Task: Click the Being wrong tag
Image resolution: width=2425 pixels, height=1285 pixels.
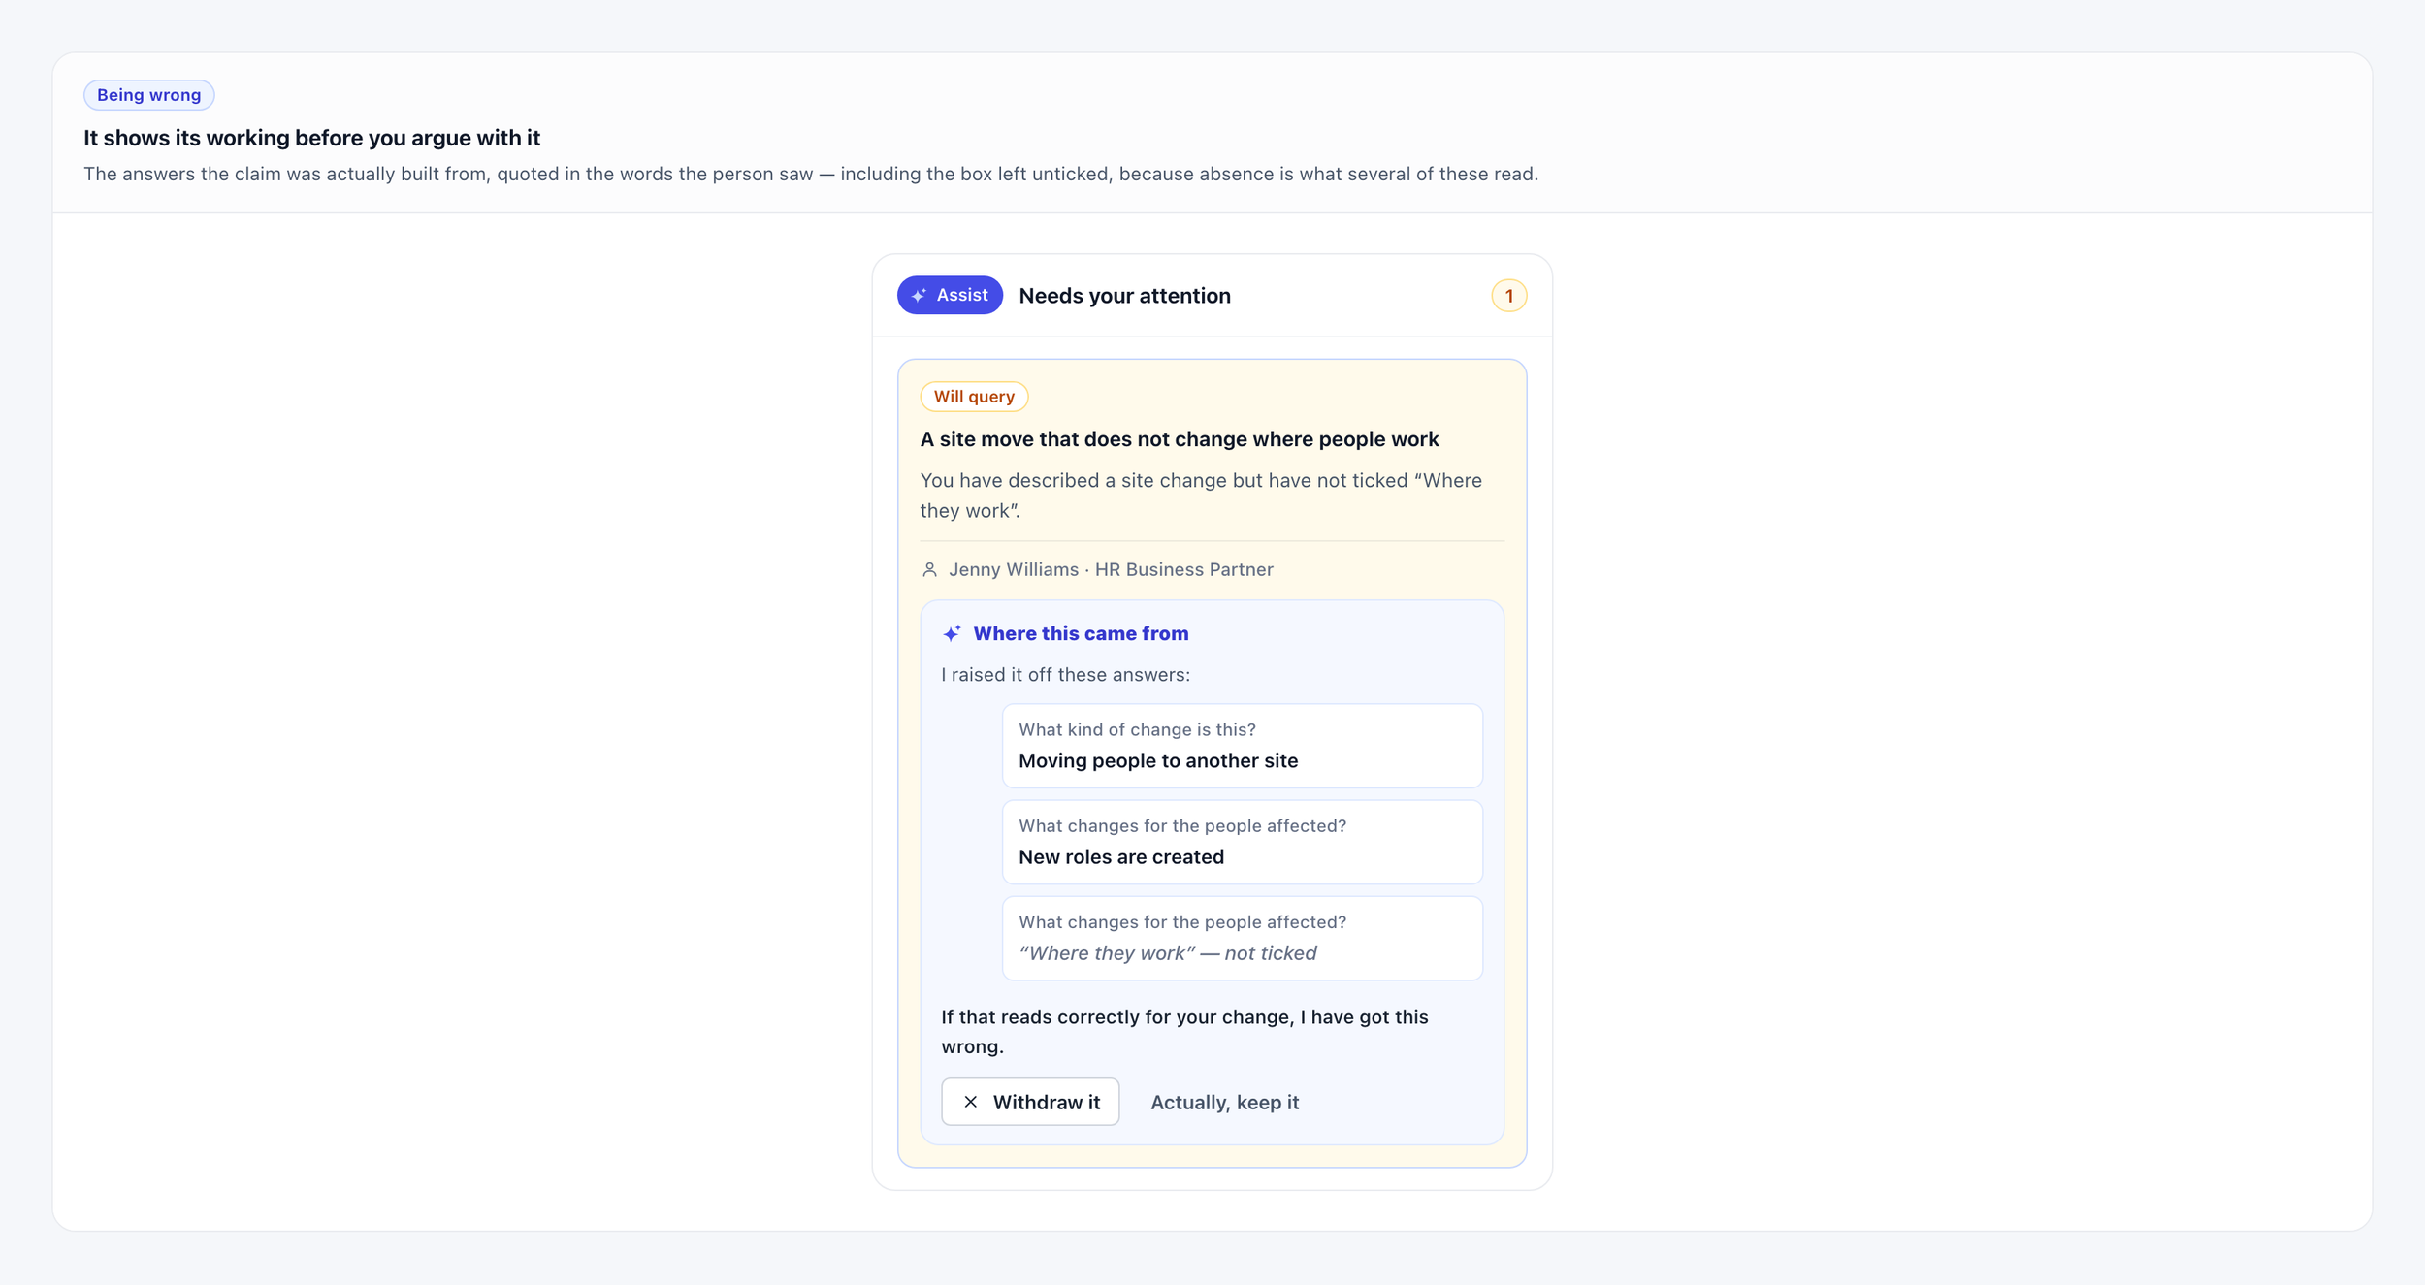Action: click(x=148, y=95)
